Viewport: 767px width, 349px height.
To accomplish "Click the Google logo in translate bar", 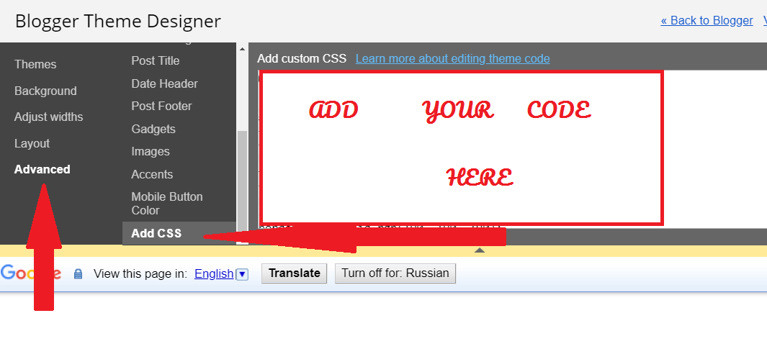I will (x=31, y=273).
